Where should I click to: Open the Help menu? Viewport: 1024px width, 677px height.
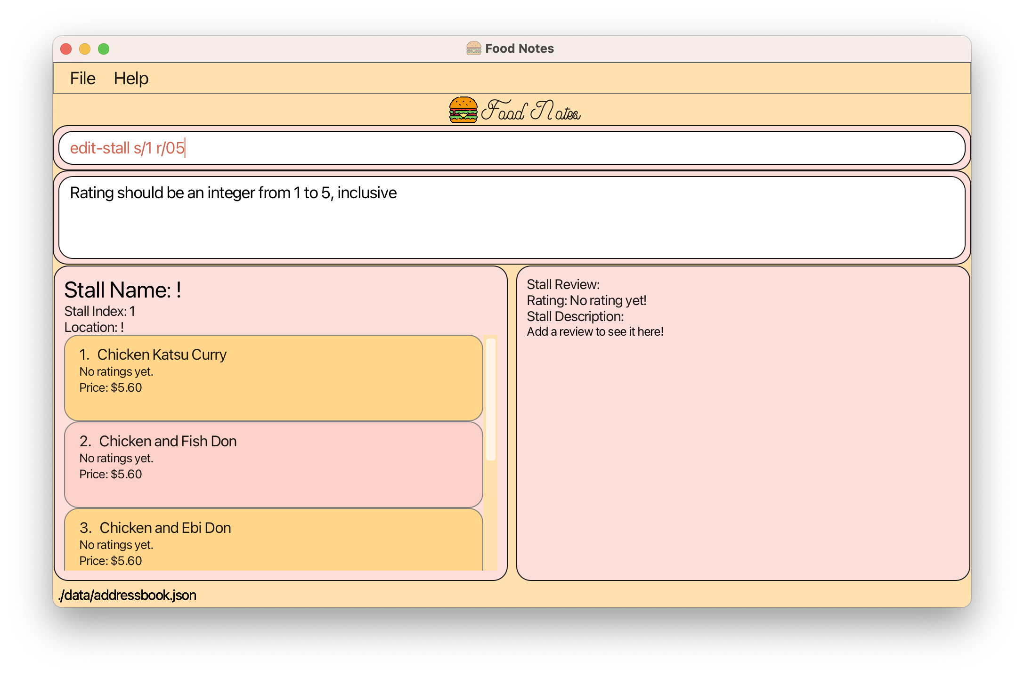click(x=131, y=78)
